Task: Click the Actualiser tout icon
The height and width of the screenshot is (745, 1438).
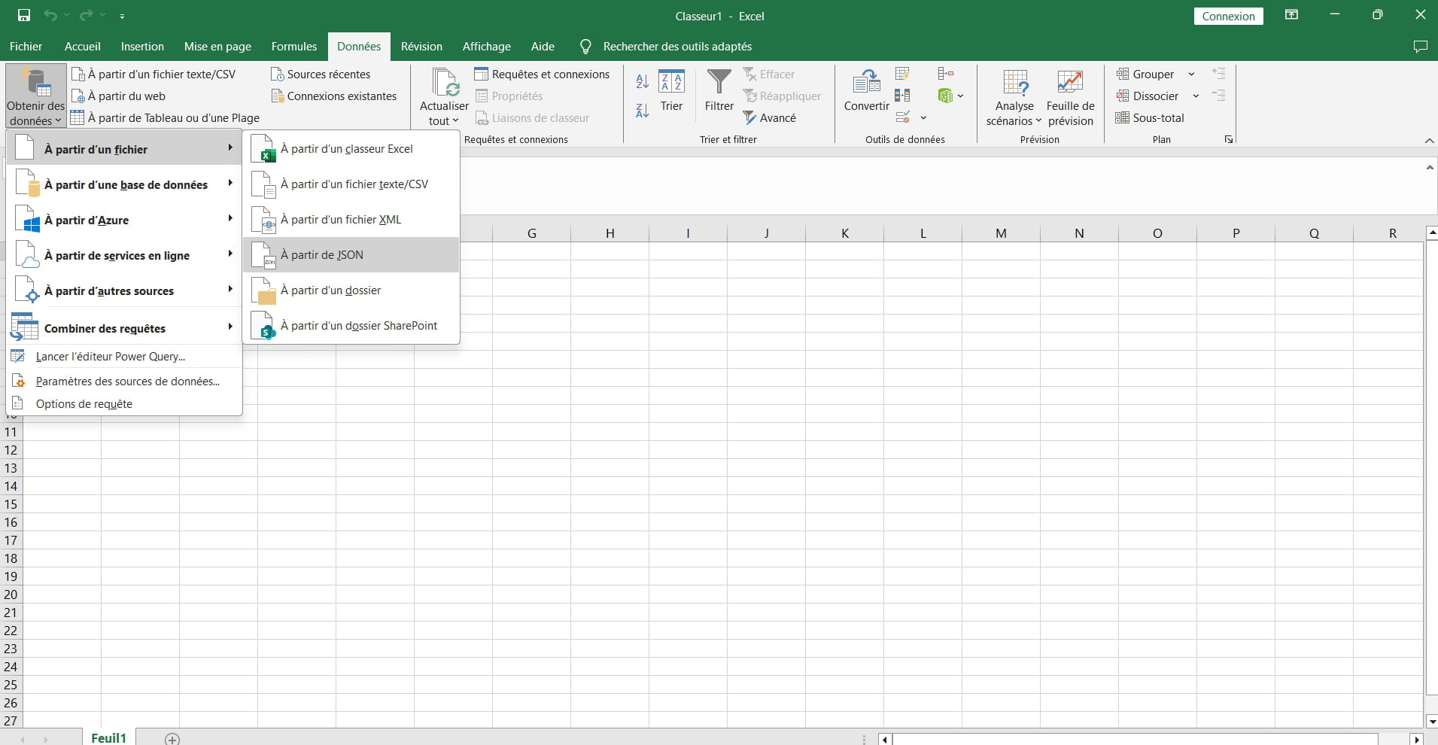Action: (x=445, y=83)
